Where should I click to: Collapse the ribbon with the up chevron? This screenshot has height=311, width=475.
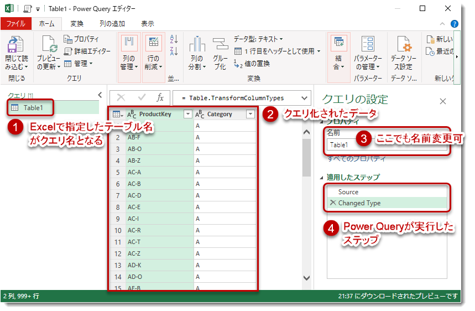pos(442,24)
